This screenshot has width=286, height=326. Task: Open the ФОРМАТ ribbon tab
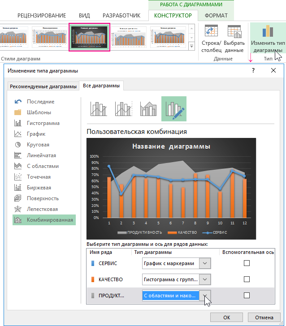point(216,16)
